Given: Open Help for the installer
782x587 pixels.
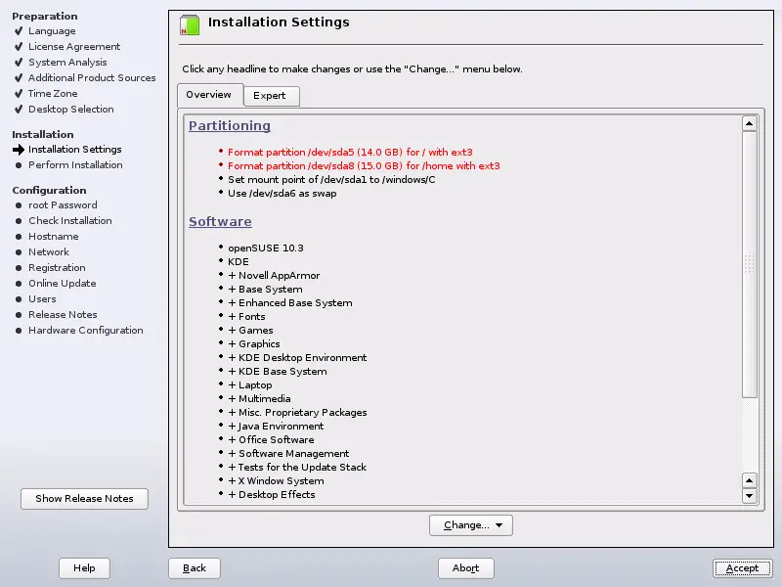Looking at the screenshot, I should coord(84,568).
